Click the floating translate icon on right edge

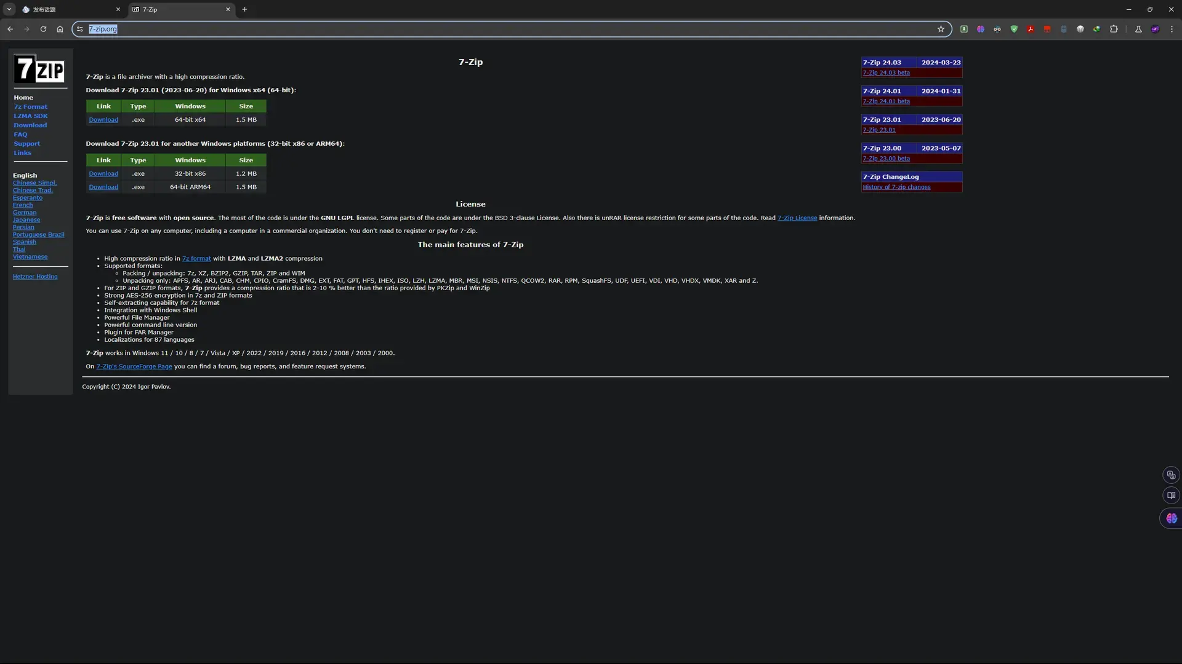click(1171, 475)
